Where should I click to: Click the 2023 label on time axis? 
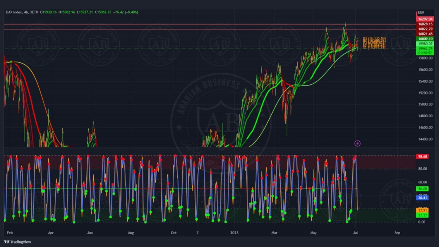click(234, 233)
